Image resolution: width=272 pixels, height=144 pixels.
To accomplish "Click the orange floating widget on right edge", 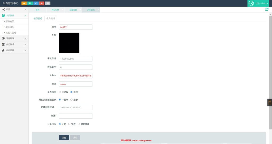I will click(x=270, y=103).
